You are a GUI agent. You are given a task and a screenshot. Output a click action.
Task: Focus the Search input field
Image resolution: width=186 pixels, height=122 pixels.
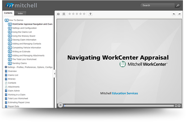coord(158,6)
